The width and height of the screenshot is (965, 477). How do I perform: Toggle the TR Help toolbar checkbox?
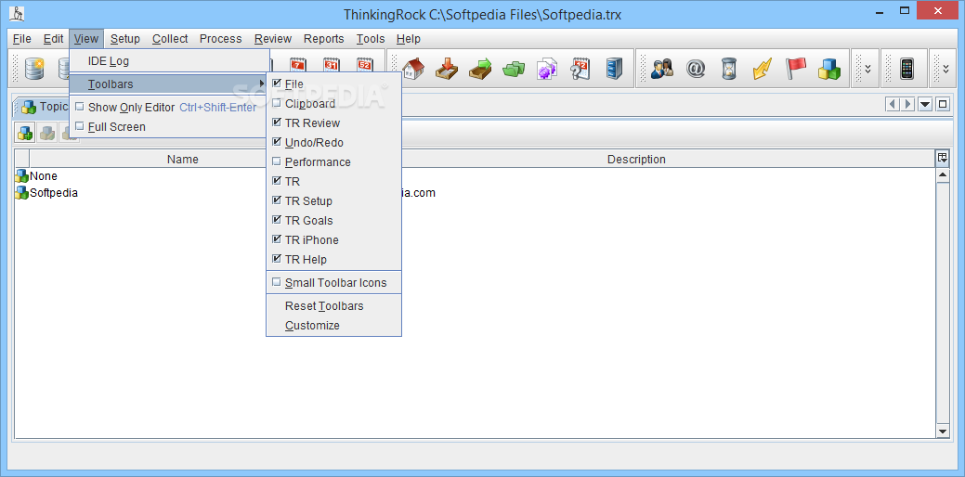[x=277, y=259]
